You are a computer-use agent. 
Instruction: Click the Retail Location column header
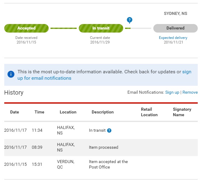149,112
